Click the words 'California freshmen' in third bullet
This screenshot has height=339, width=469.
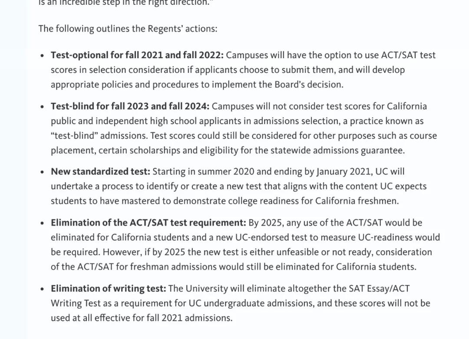(x=357, y=201)
